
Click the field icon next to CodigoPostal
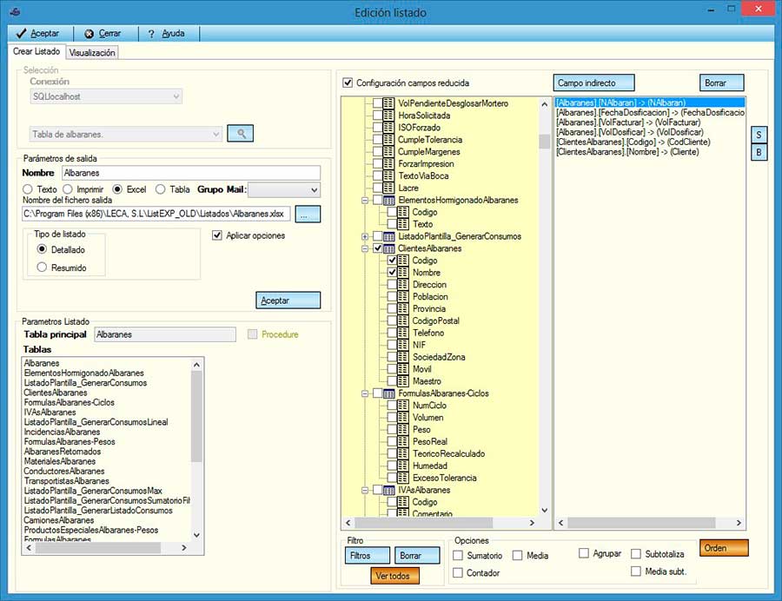tap(403, 321)
